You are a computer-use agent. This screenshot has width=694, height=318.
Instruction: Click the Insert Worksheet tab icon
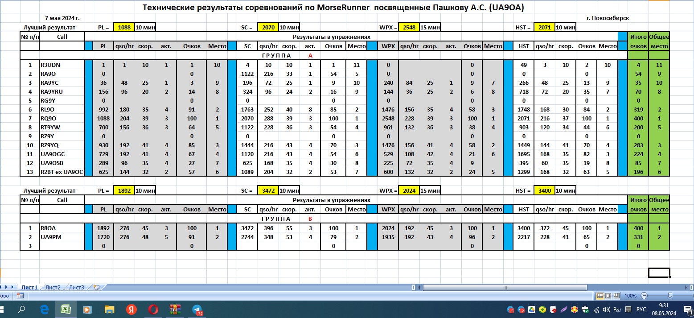[96, 288]
